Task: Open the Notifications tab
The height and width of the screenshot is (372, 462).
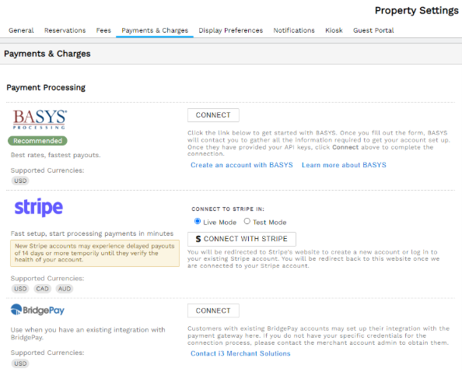Action: [x=294, y=30]
